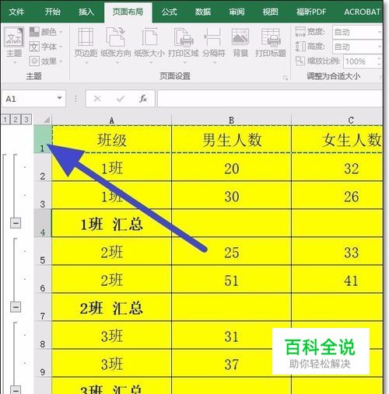Open the 字体 theme fonts menu
Image resolution: width=389 pixels, height=394 pixels.
(x=46, y=47)
